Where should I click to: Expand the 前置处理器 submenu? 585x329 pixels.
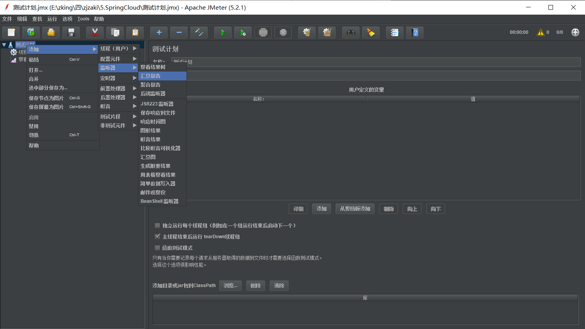pos(118,89)
